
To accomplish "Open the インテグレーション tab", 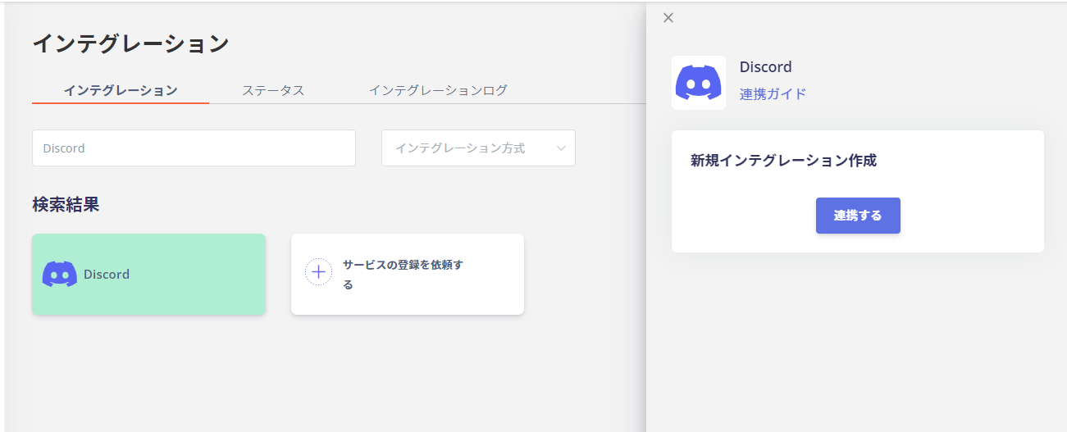I will (x=121, y=90).
